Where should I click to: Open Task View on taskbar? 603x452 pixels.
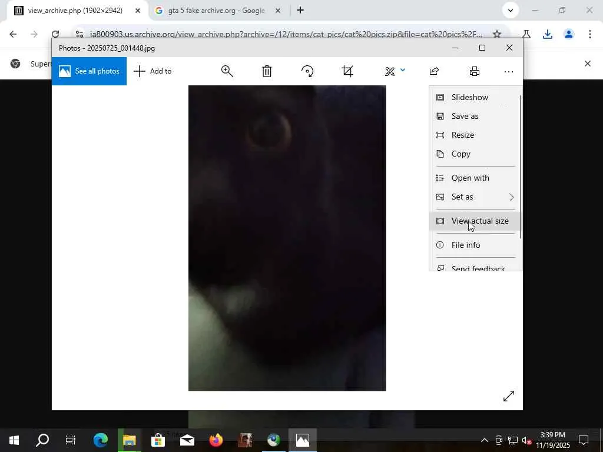pyautogui.click(x=71, y=440)
